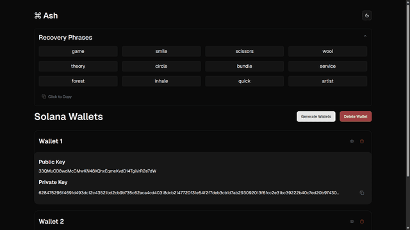Toggle dark mode with the moon icon
The height and width of the screenshot is (230, 410).
click(367, 15)
